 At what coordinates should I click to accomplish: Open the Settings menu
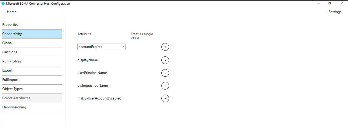coord(335,12)
